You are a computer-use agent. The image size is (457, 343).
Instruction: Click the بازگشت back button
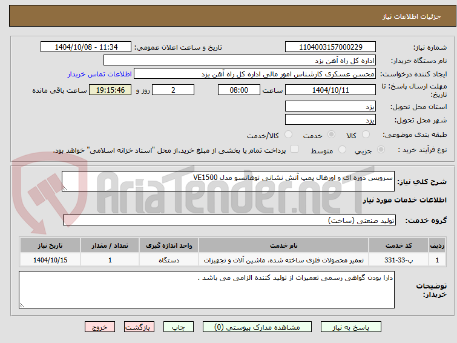139,327
